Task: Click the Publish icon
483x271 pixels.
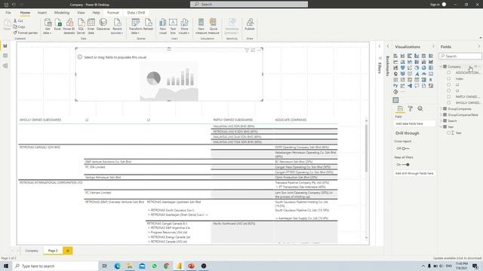Action: click(250, 24)
